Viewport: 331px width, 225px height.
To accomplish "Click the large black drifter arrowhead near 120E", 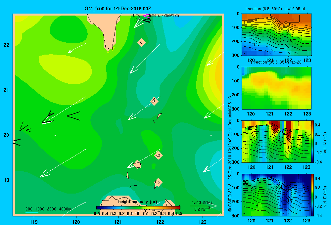I will (x=73, y=116).
